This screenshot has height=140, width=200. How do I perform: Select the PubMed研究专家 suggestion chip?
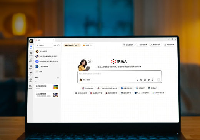(x=142, y=93)
